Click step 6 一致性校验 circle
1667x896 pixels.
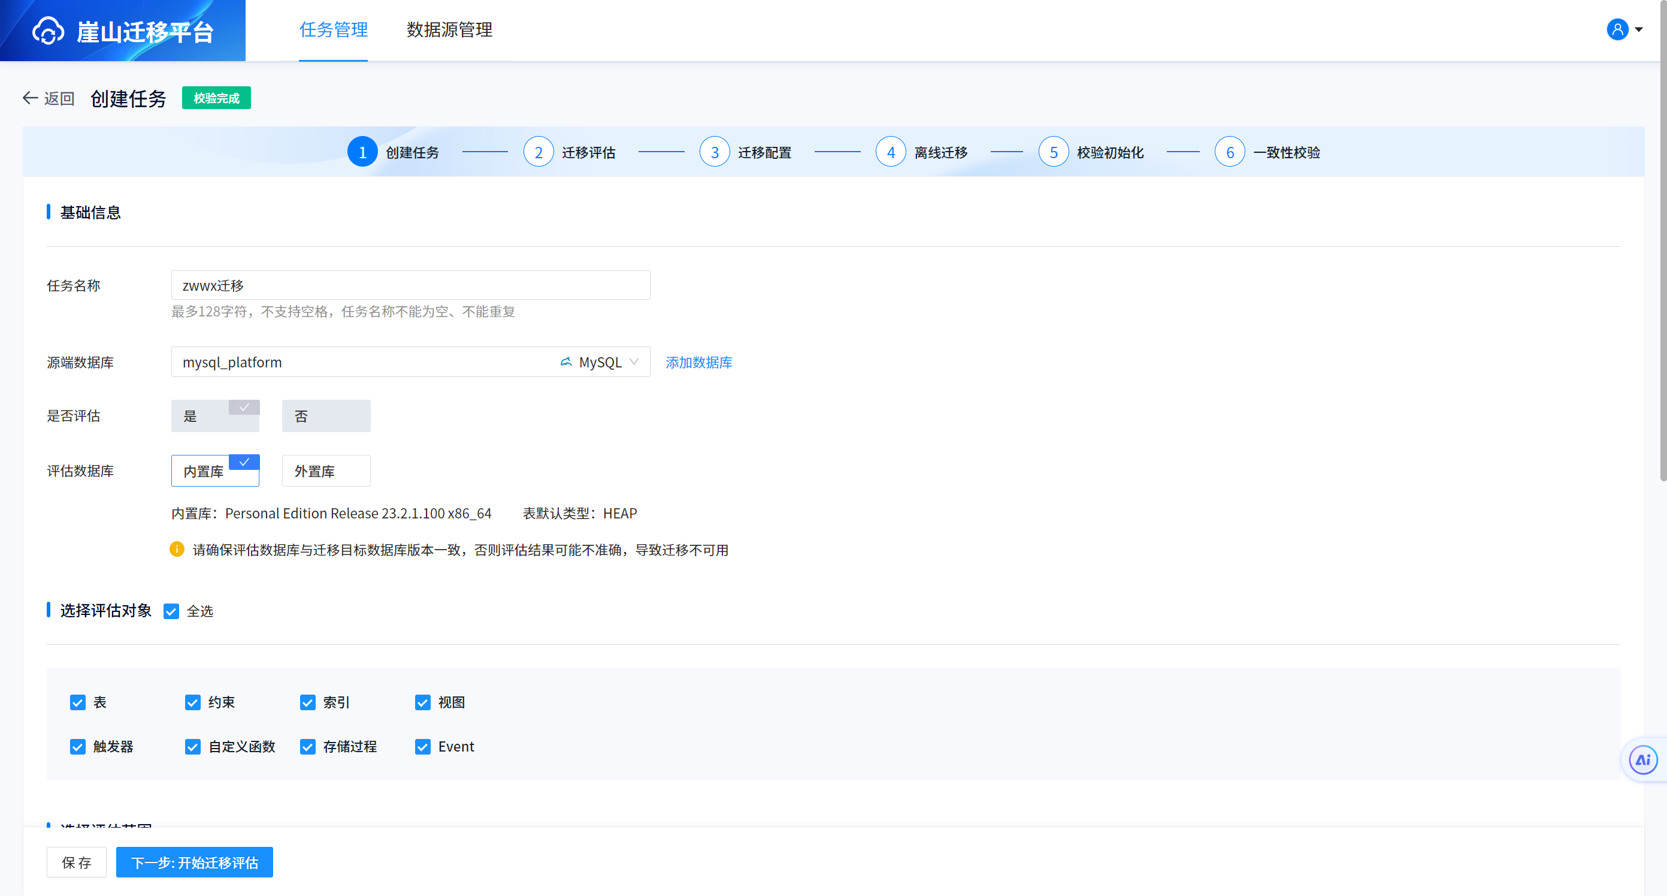[x=1230, y=152]
